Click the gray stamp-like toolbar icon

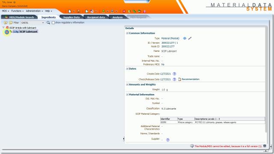tap(112, 12)
